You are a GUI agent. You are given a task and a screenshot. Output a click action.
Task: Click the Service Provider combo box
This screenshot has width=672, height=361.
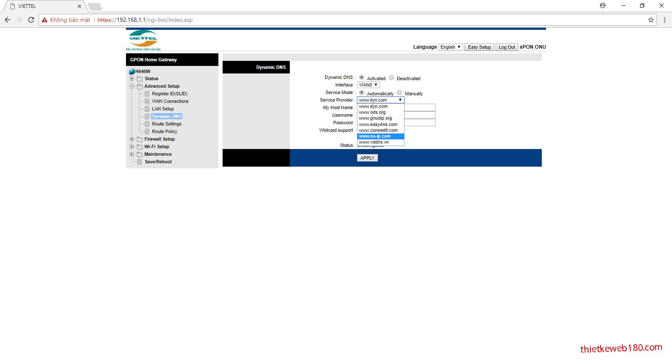[381, 100]
